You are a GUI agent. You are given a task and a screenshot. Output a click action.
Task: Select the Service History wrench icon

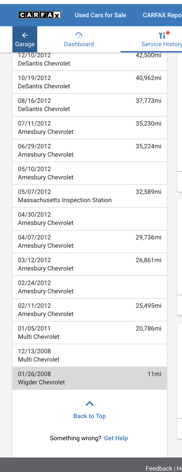[x=162, y=36]
